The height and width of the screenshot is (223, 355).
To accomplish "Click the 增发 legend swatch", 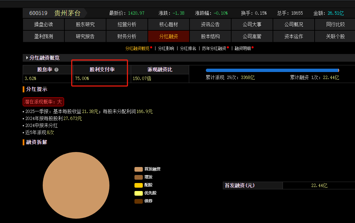I will [x=138, y=177].
